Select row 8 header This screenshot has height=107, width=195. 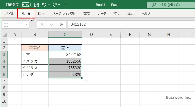click(4, 88)
